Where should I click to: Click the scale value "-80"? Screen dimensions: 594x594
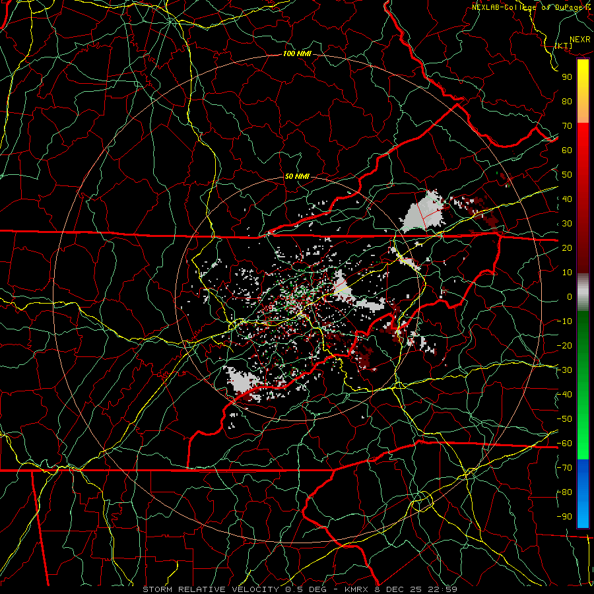tap(564, 492)
